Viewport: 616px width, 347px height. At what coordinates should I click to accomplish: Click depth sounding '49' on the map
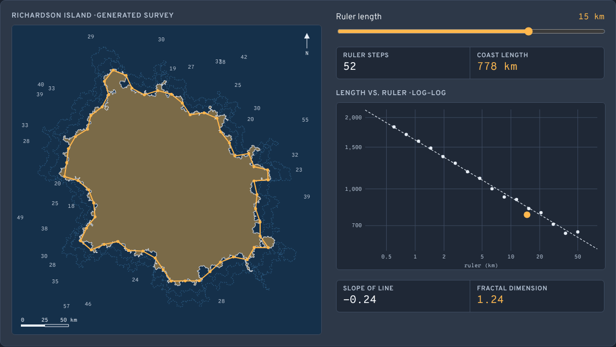tap(20, 217)
